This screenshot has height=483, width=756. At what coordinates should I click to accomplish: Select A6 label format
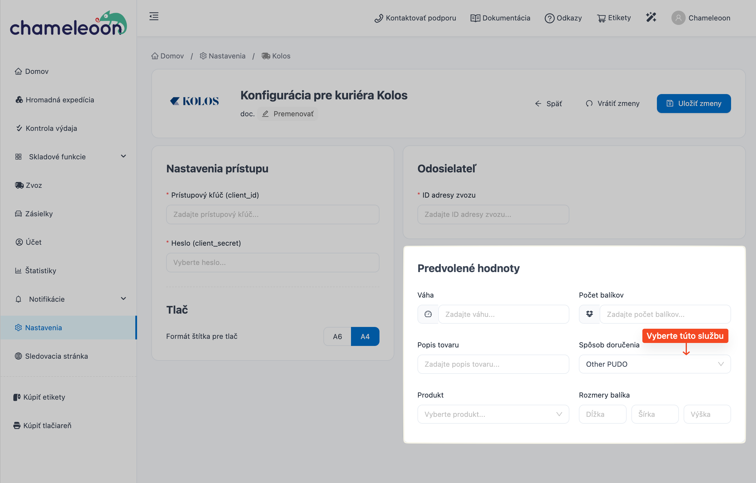pyautogui.click(x=337, y=336)
